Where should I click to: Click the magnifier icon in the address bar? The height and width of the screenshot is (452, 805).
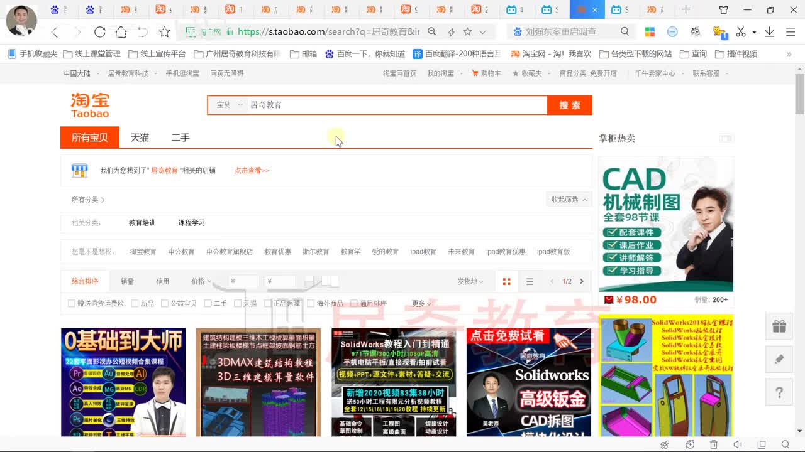click(432, 31)
